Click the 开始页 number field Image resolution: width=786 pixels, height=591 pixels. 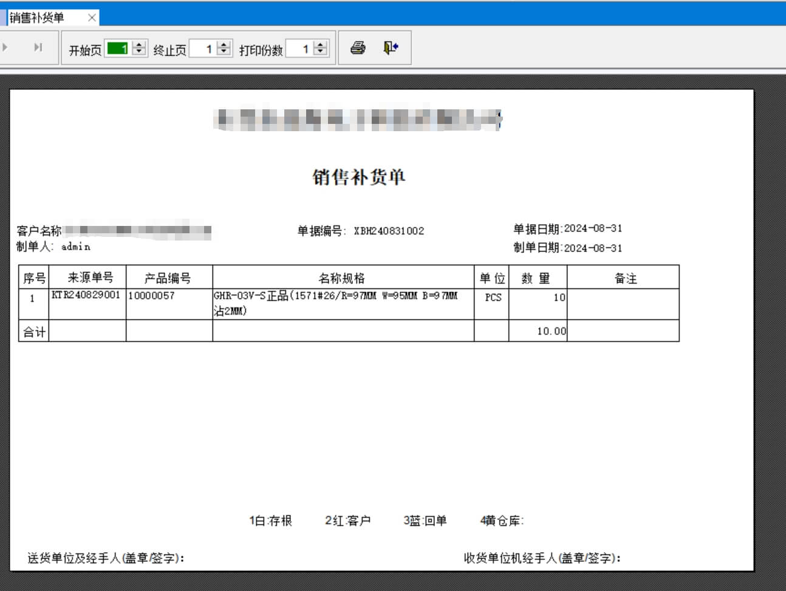pos(117,49)
